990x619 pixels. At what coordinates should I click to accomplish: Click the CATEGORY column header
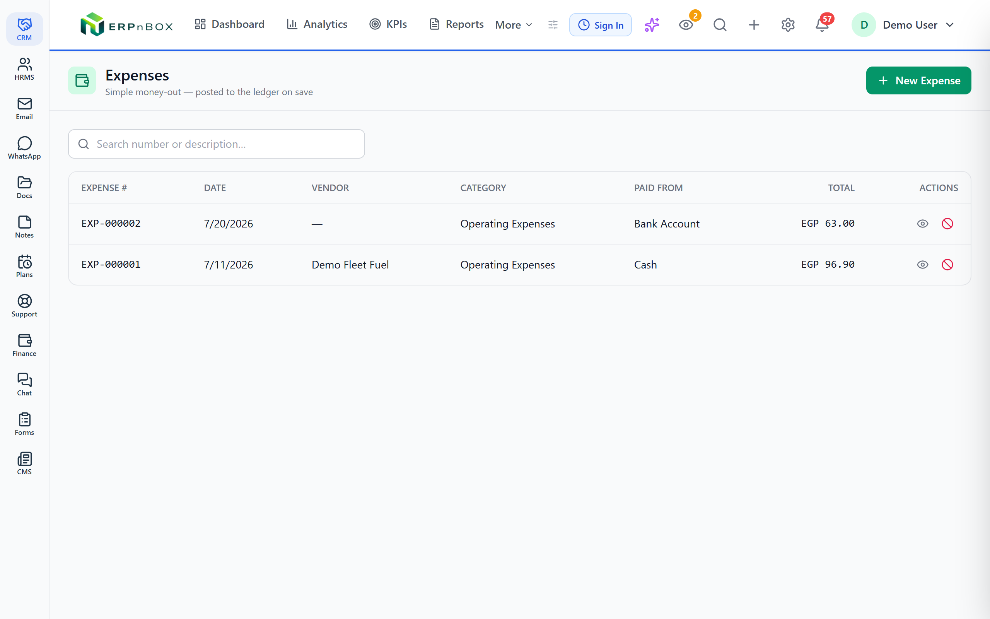[x=483, y=188]
